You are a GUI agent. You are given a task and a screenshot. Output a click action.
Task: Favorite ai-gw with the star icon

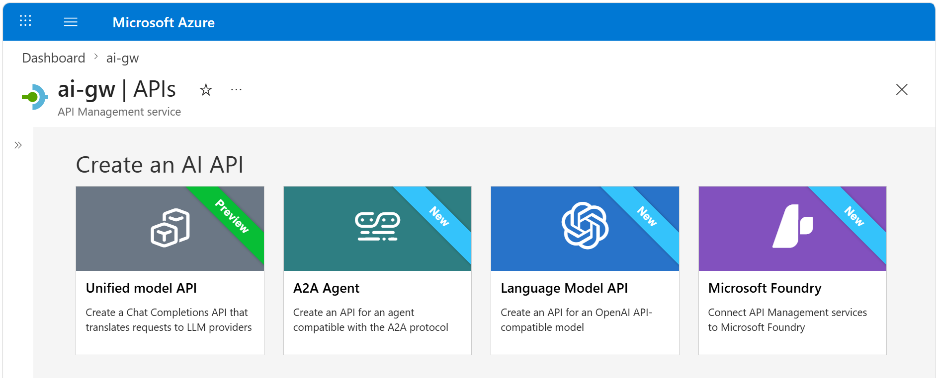[206, 90]
